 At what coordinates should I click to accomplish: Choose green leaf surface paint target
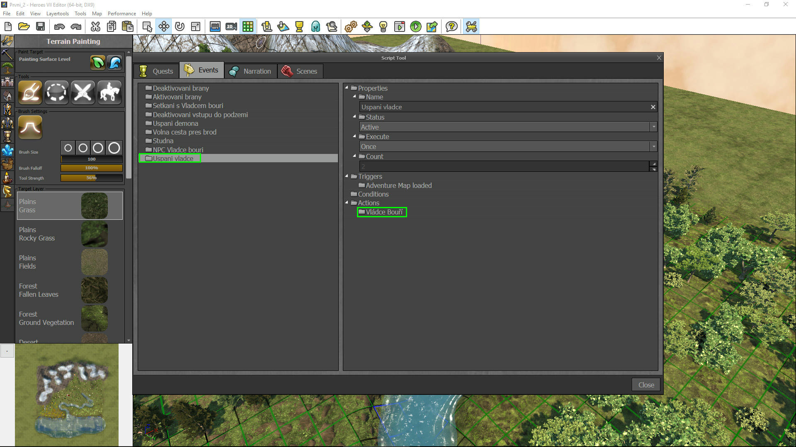(98, 62)
